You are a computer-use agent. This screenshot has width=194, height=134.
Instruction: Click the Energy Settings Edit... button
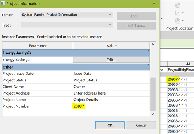[x=111, y=60]
